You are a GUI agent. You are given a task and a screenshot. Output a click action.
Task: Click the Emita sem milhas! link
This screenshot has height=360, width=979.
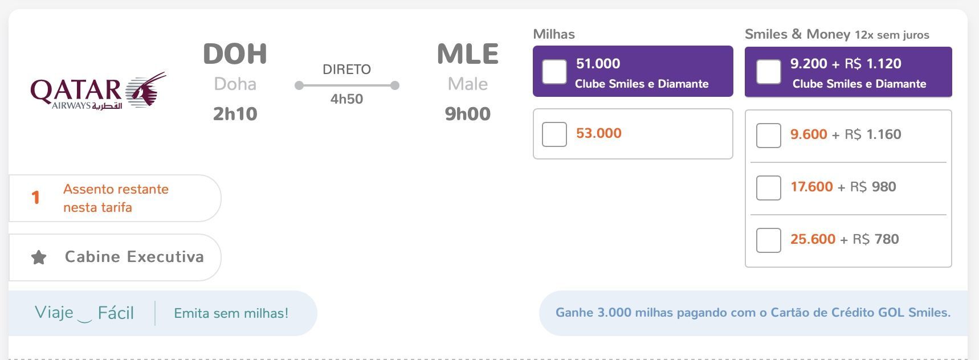[x=231, y=313]
